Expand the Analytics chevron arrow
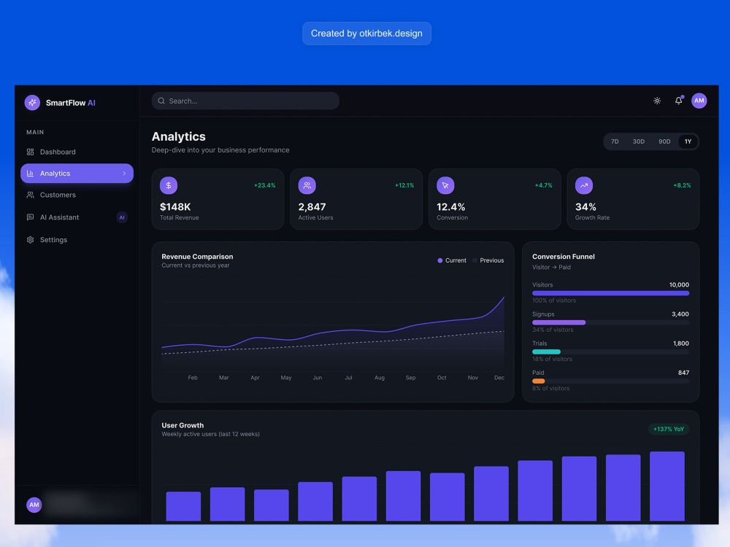This screenshot has width=730, height=547. point(124,174)
